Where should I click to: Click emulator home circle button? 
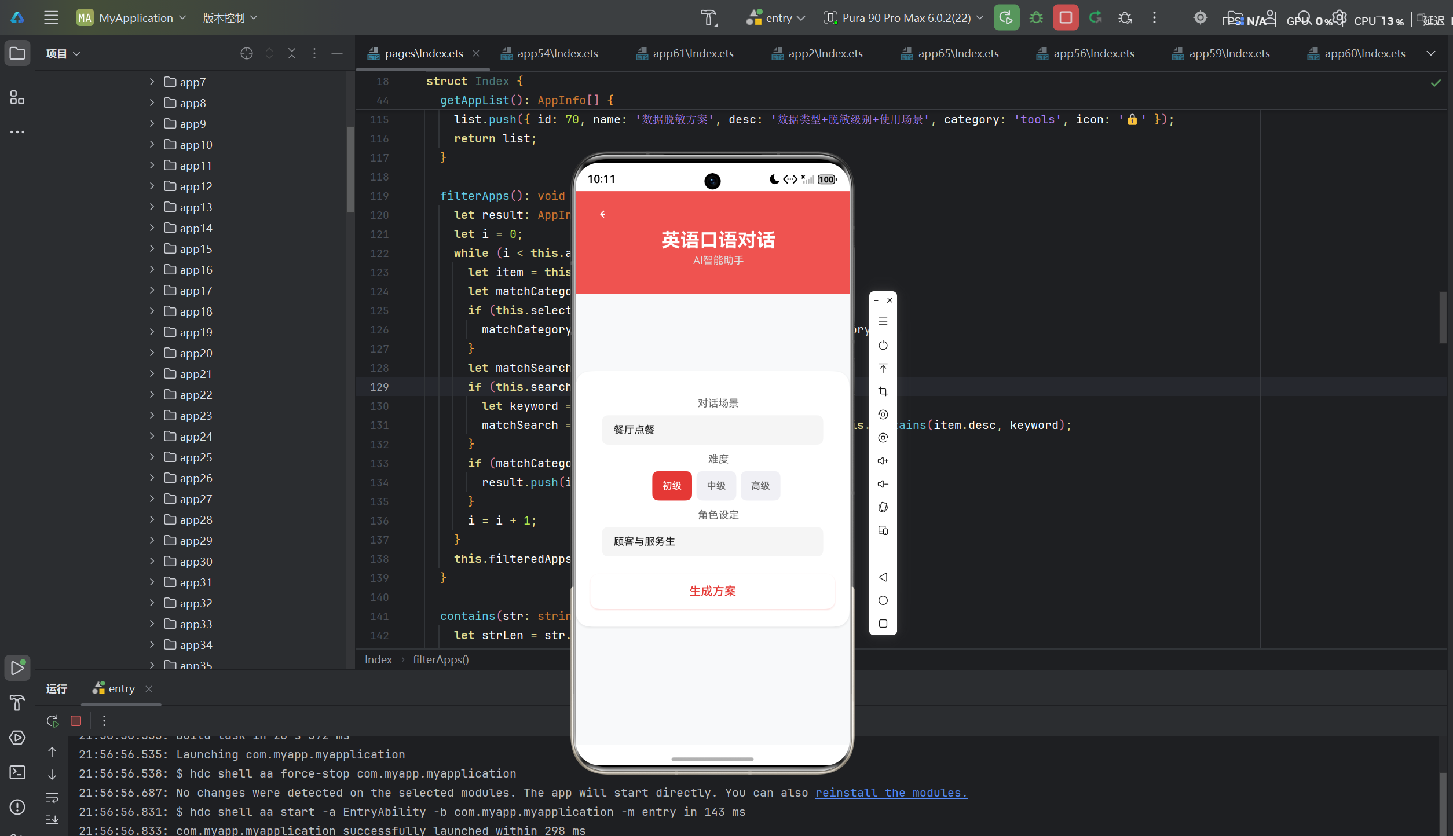(x=883, y=600)
